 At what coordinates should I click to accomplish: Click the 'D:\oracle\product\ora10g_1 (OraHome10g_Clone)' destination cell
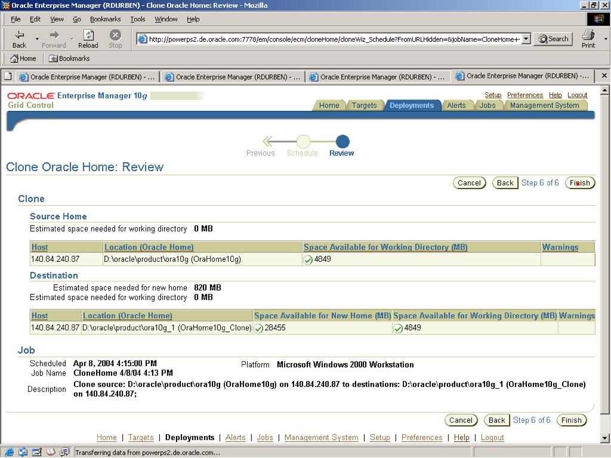pyautogui.click(x=167, y=328)
